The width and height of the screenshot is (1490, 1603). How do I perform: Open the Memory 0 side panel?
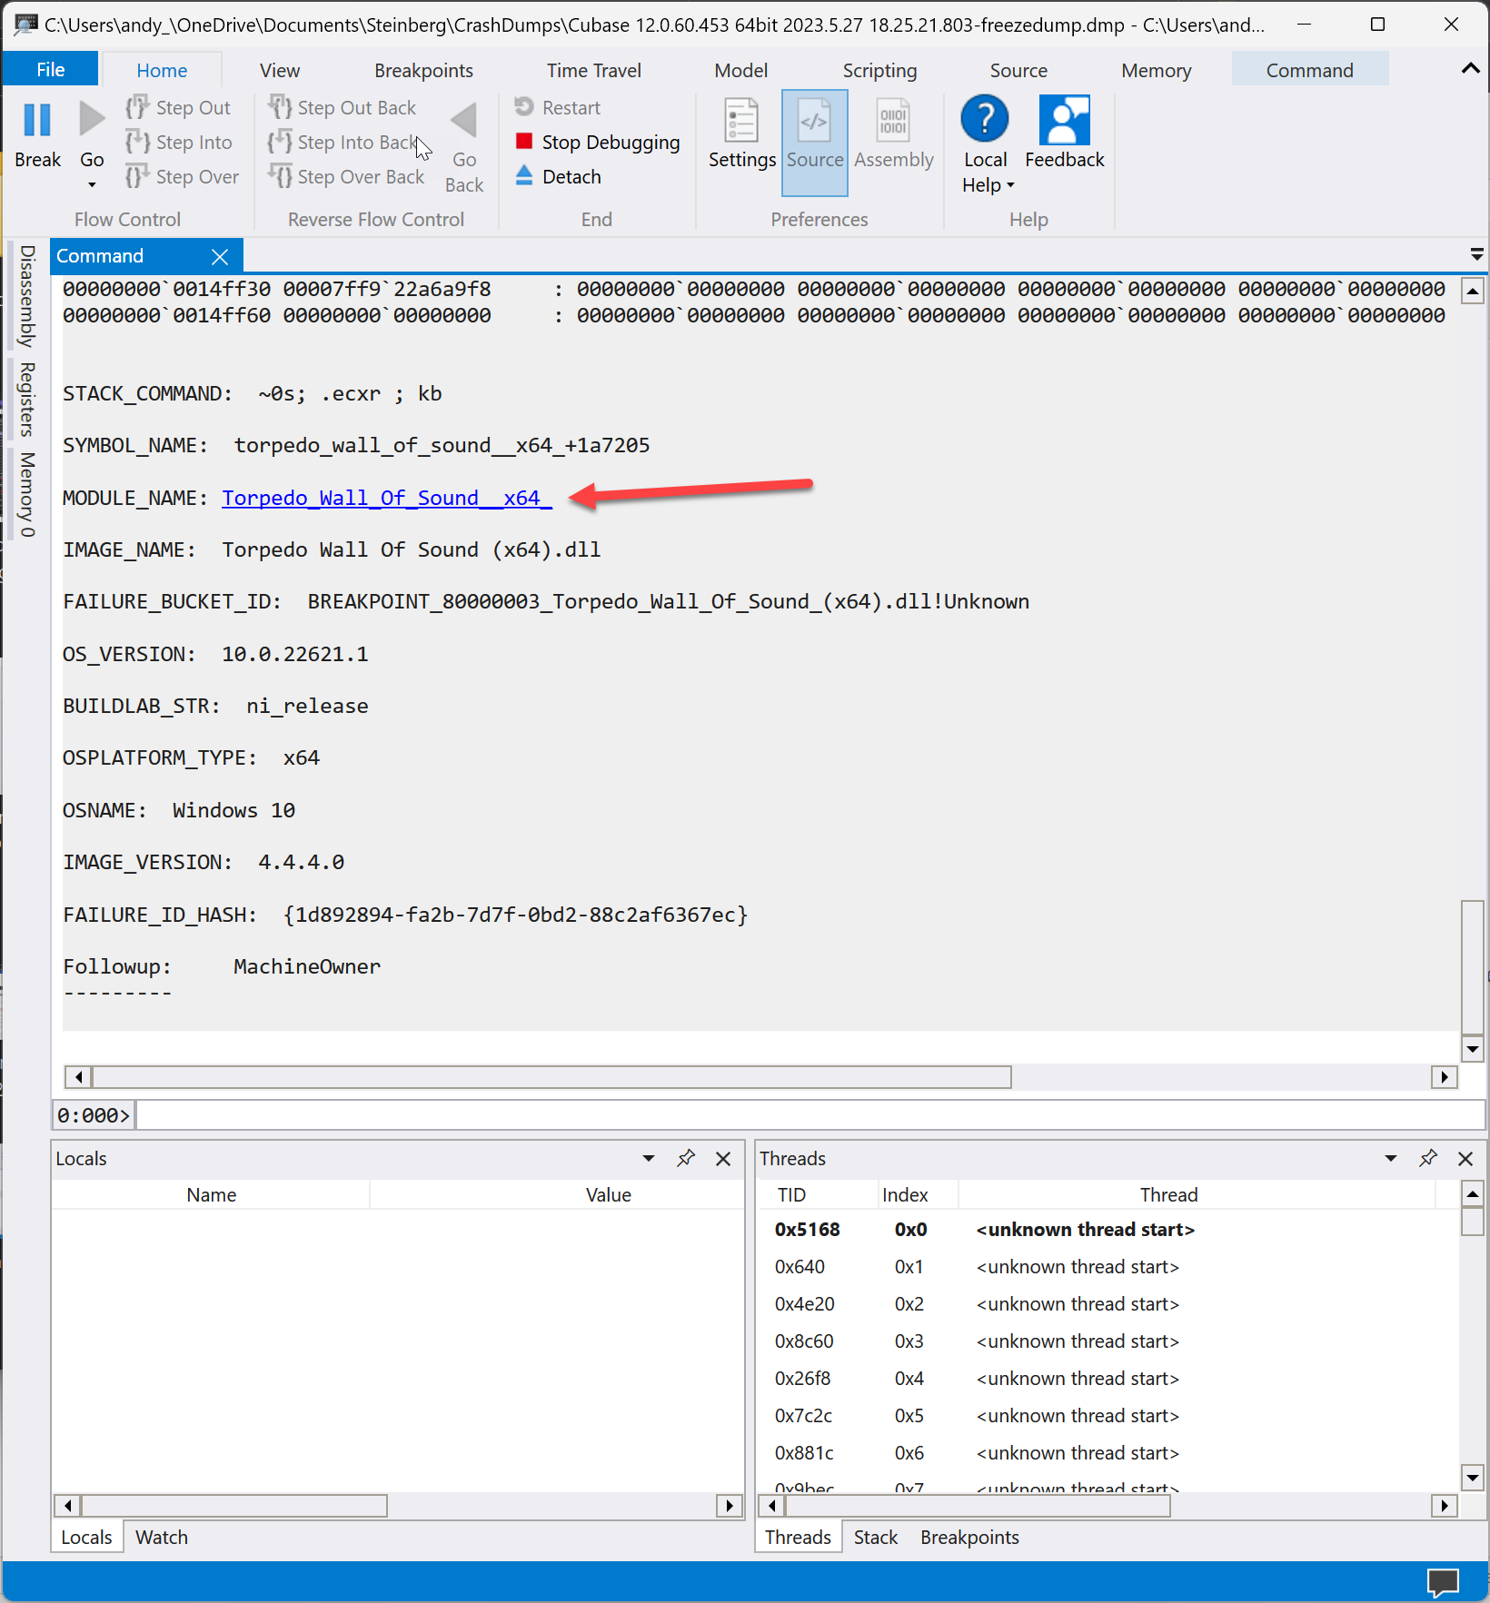pyautogui.click(x=27, y=494)
